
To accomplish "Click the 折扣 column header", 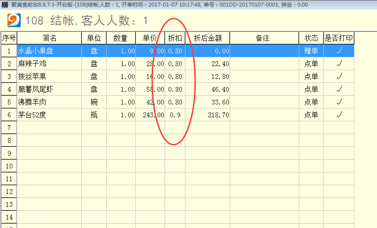I will 175,38.
